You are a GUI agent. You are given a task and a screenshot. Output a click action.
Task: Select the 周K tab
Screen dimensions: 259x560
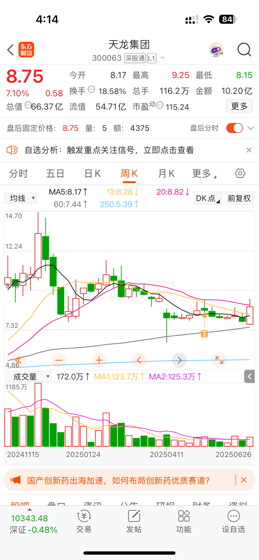129,174
